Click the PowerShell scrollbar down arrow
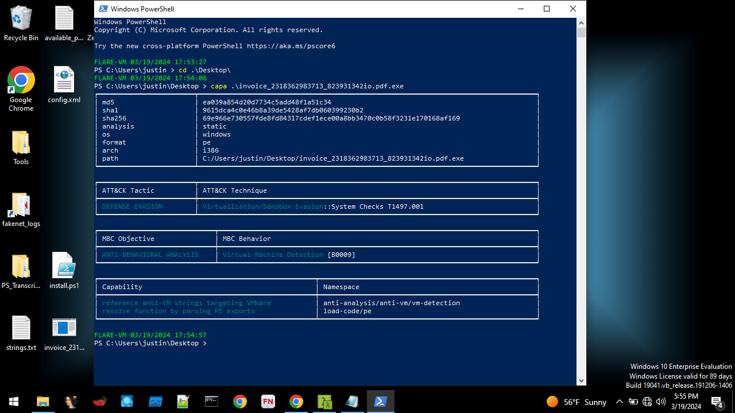The image size is (735, 413). pyautogui.click(x=581, y=380)
